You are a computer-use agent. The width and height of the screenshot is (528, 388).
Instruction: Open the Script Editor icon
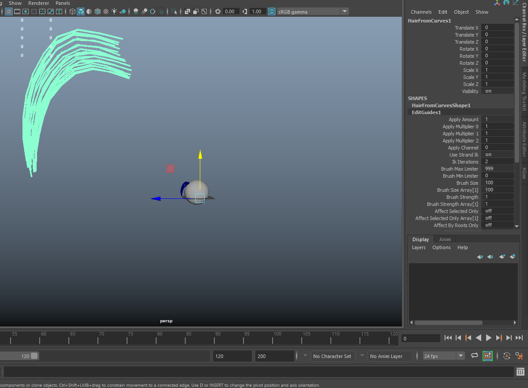pos(521,372)
